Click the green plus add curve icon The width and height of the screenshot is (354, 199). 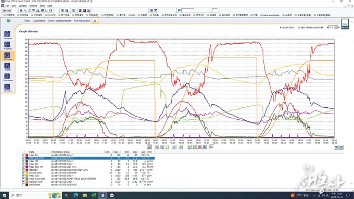click(x=189, y=147)
